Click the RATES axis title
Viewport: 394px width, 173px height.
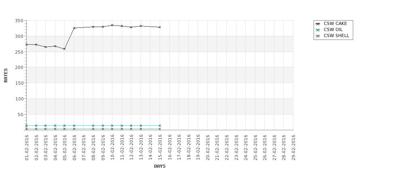(6, 75)
